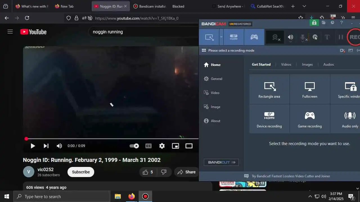
Task: Open a new Firefox tab with plus
Action: point(293,6)
